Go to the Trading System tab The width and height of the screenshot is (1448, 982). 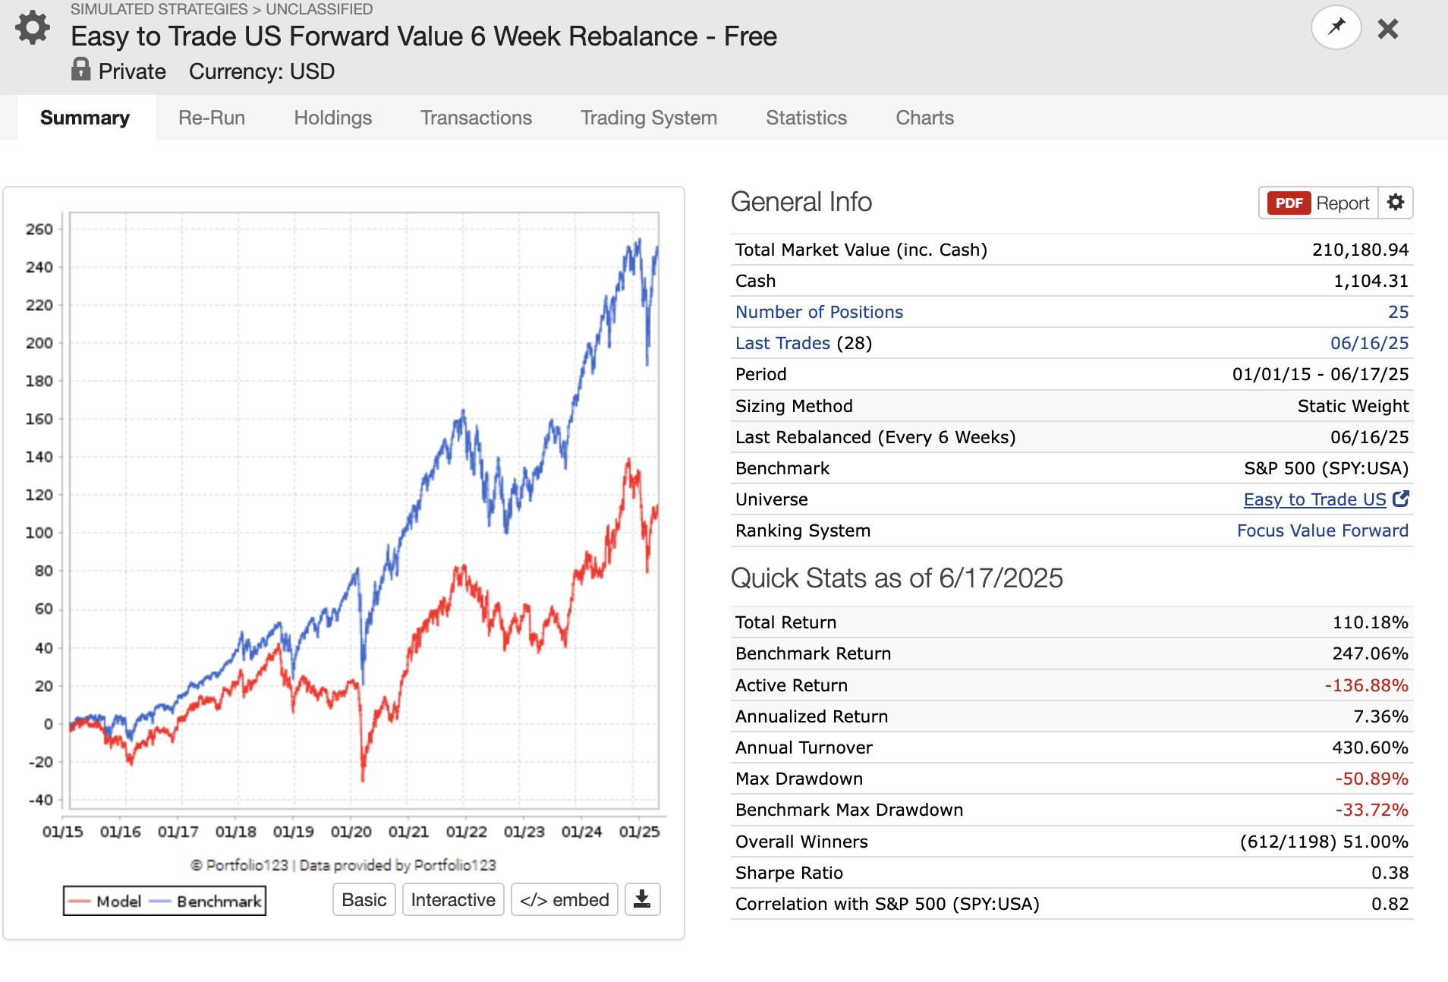[x=649, y=118]
